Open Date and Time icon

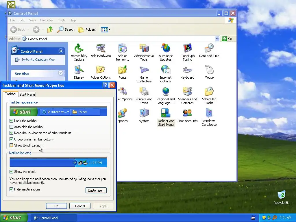point(209,50)
